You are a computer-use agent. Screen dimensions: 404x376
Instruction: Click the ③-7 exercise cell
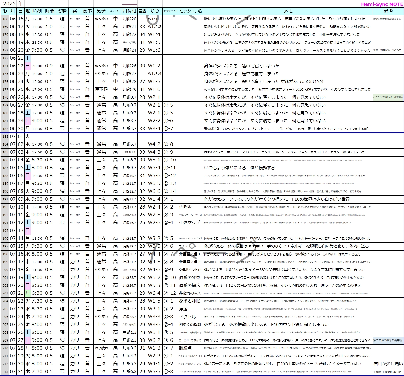pos(170,348)
